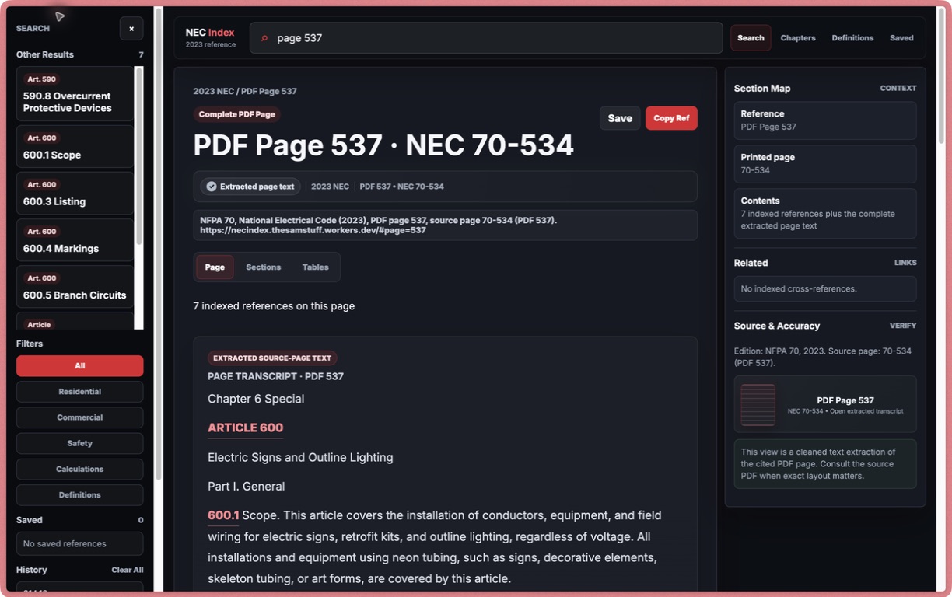Click the necindex page URL text

point(313,230)
